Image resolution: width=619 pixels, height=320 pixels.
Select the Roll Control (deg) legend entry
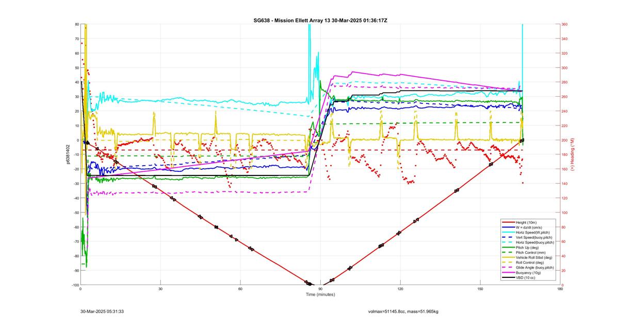point(530,262)
